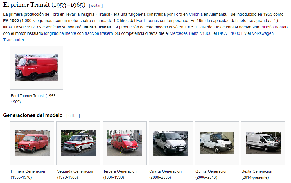Click editar next to Generaciones del modelo
The image size is (291, 183).
click(73, 115)
